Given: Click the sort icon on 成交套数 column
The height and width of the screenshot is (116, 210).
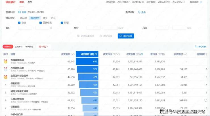Looking at the screenshot, I should [96, 54].
